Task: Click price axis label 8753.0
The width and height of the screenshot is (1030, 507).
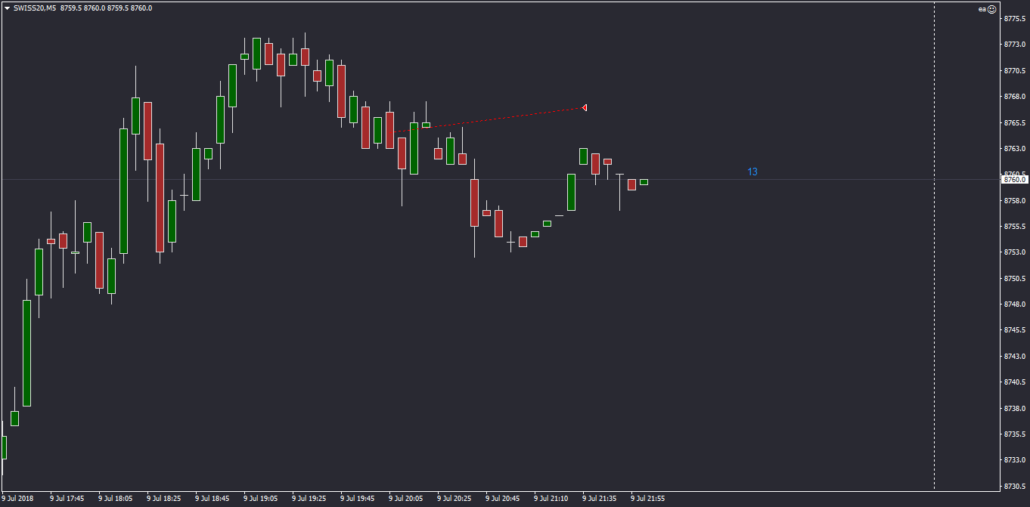Action: pos(1014,252)
